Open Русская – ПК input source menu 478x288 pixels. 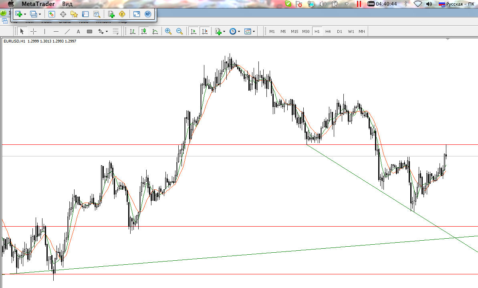pos(456,4)
